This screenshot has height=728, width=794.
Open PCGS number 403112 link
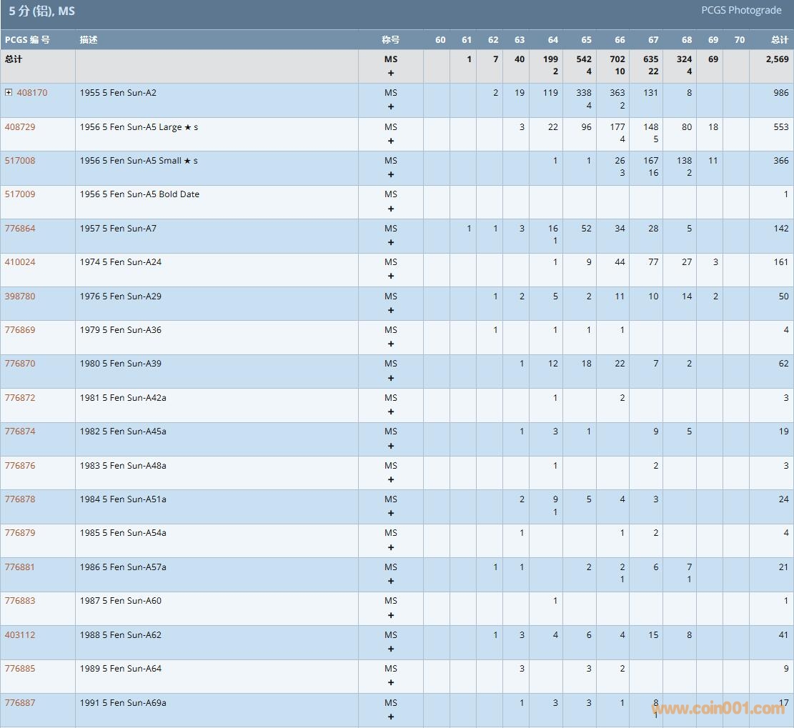(20, 635)
